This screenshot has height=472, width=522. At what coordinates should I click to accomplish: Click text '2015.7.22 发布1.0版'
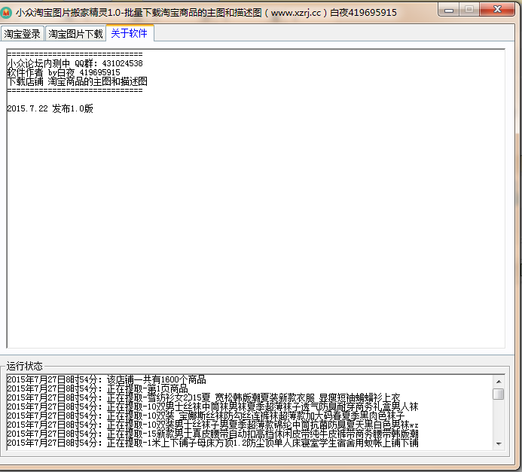[50, 108]
